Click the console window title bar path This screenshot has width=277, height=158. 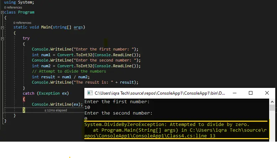(x=160, y=93)
